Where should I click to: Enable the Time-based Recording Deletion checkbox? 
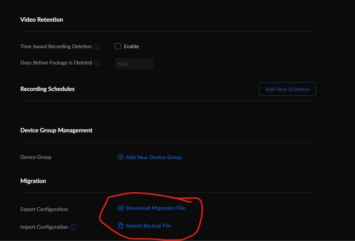(x=118, y=46)
